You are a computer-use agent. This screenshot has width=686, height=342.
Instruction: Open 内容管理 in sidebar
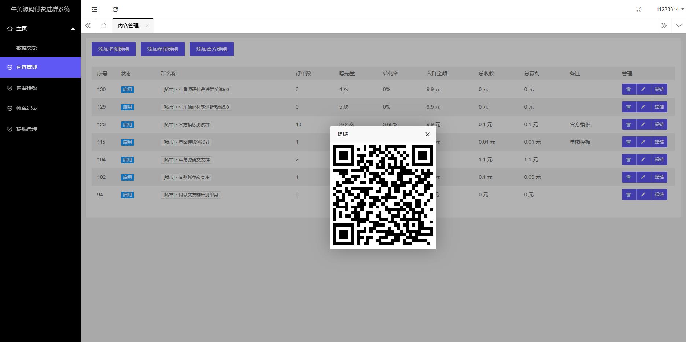point(40,67)
